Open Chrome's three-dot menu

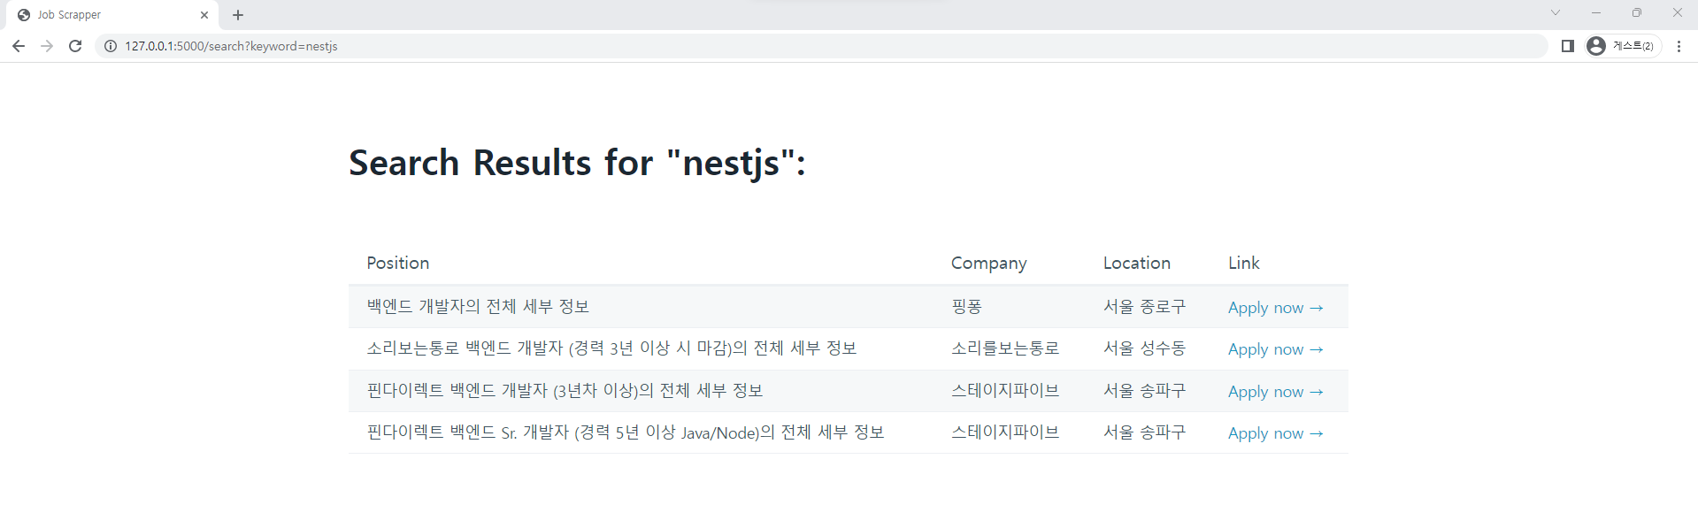tap(1679, 46)
